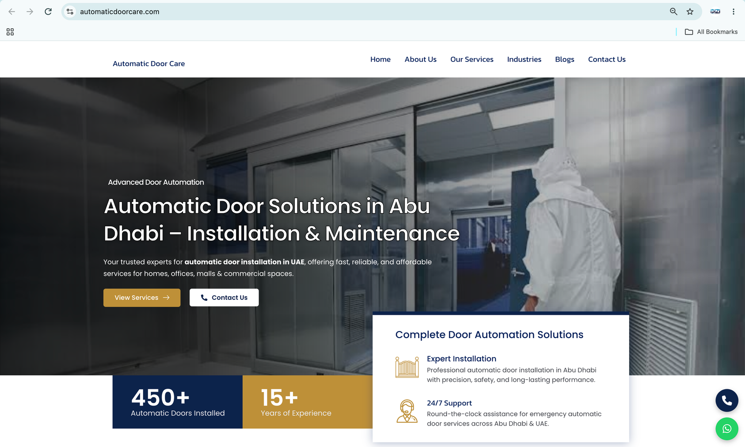Click the Expert Installation gate icon
745x447 pixels.
pos(407,367)
